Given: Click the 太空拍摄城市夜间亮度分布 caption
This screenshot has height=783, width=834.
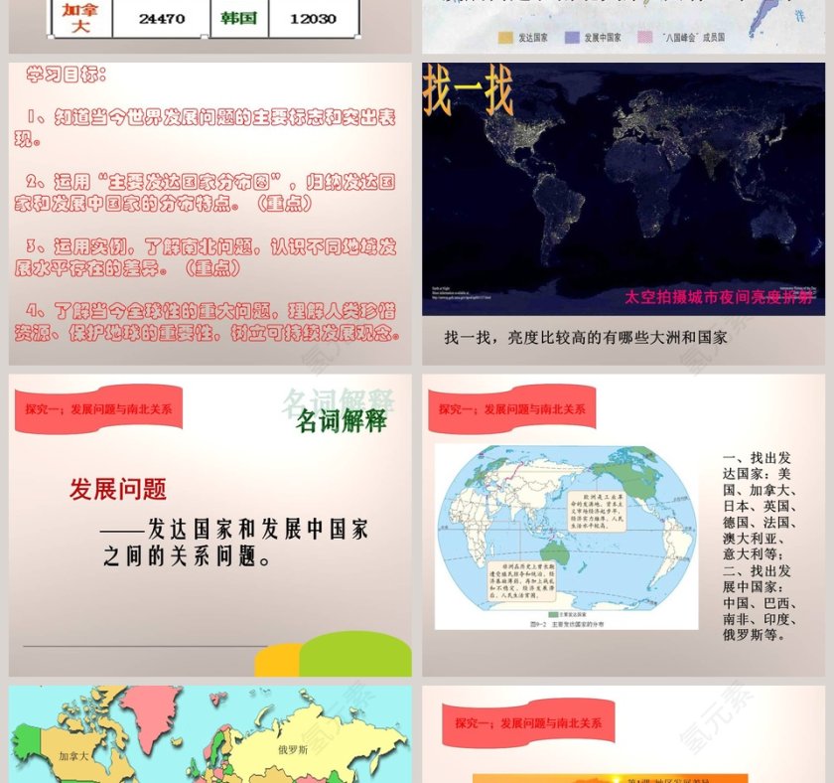Looking at the screenshot, I should click(720, 295).
